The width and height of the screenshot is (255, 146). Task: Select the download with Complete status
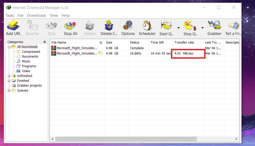click(x=144, y=48)
